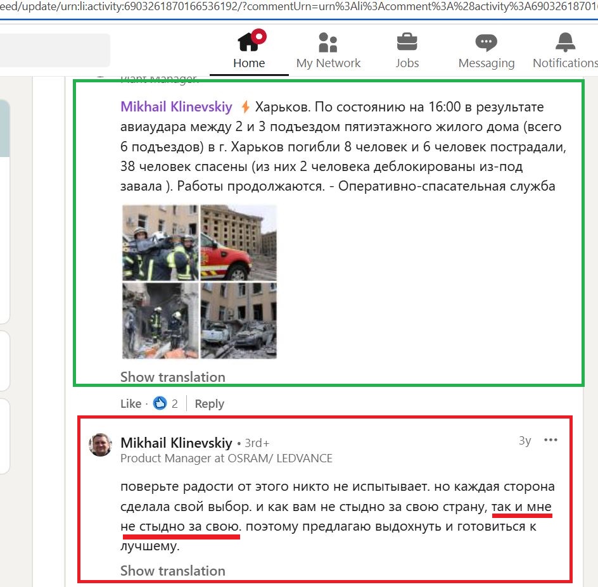Viewport: 598px width, 587px height.
Task: Click the blue like reaction icon
Action: tap(160, 403)
